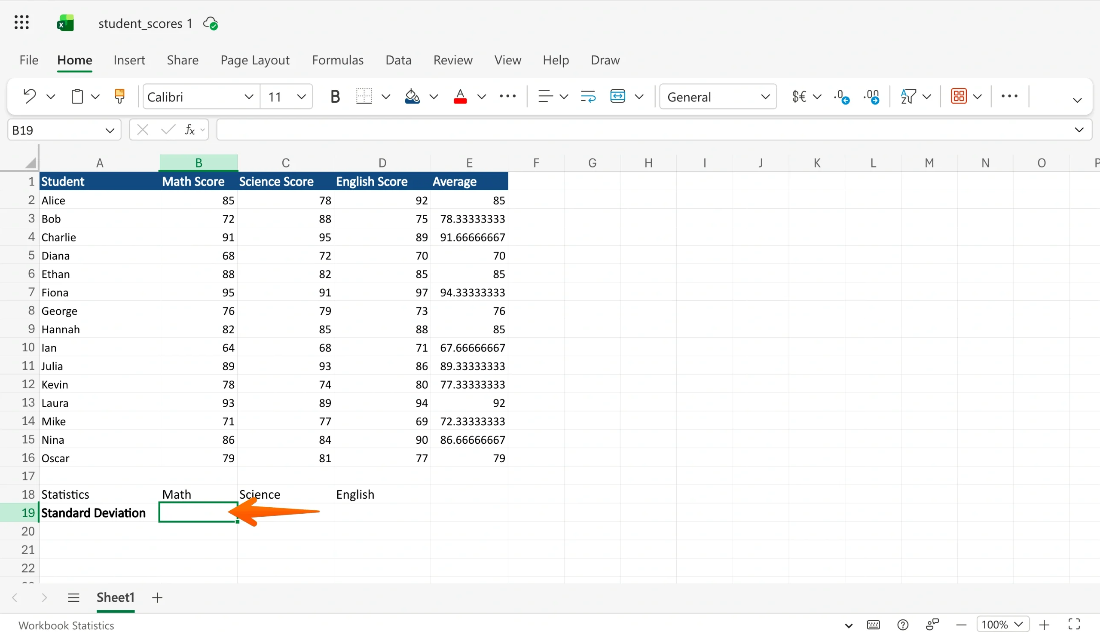1100x634 pixels.
Task: Select column B header
Action: 199,163
